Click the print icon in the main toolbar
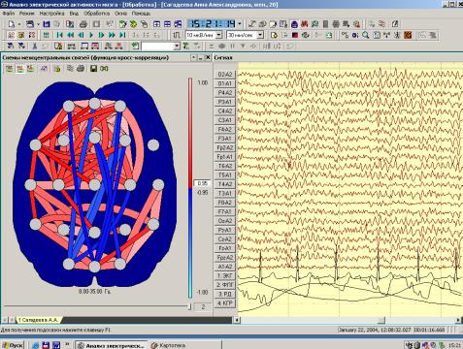 point(83,24)
